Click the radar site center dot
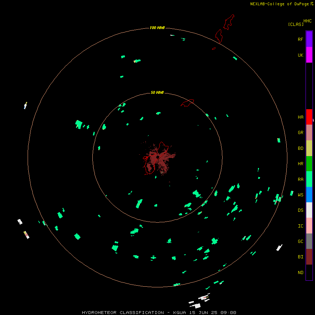Viewport: 315px width, 315px height. (158, 157)
